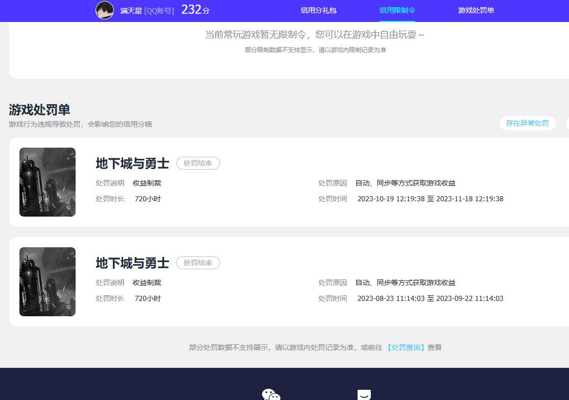Click the [QQ账号] account label

click(159, 11)
